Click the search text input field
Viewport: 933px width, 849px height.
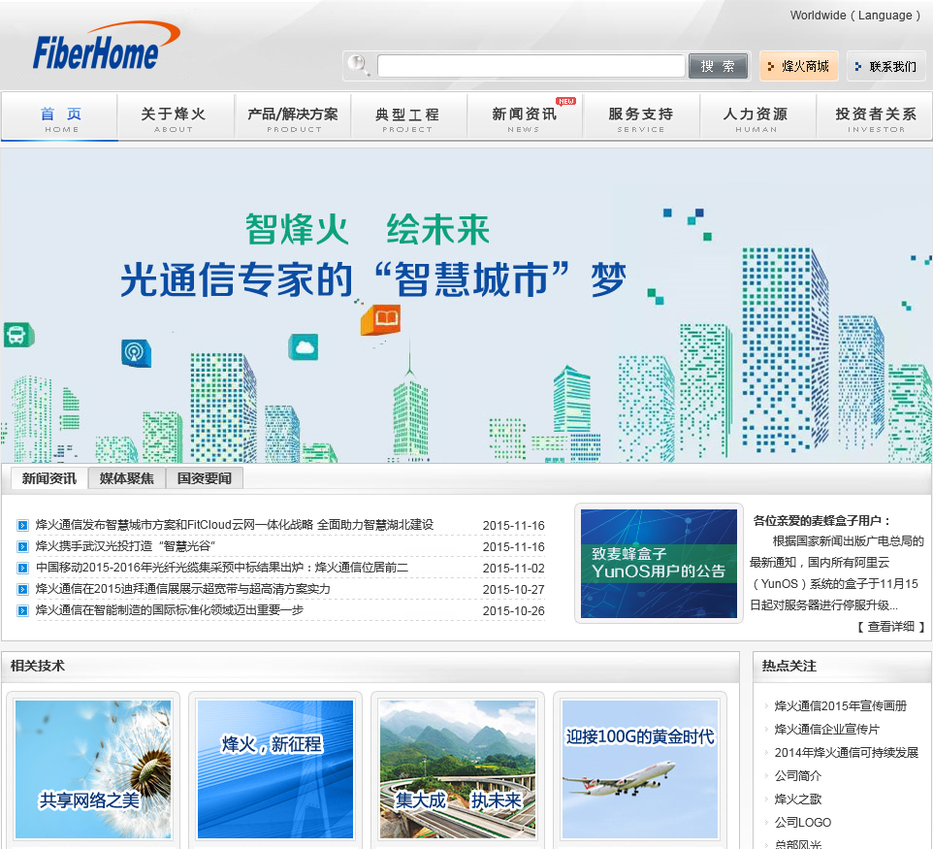[x=531, y=65]
